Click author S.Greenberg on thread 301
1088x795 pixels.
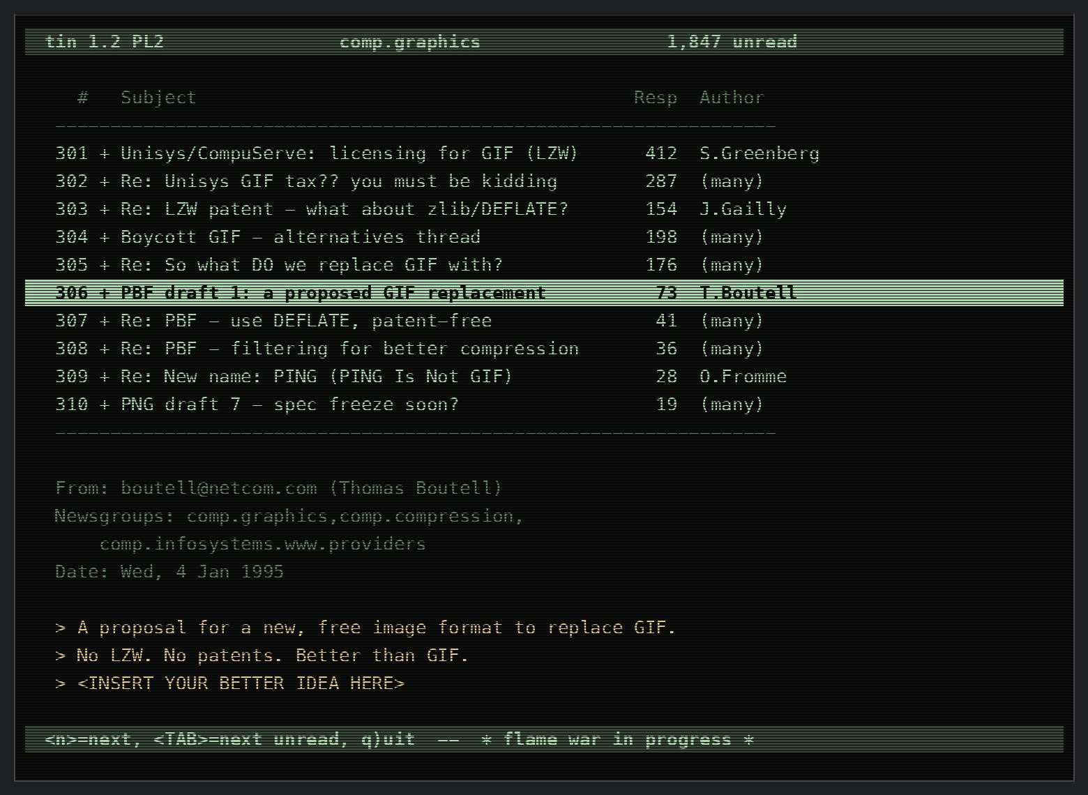click(760, 153)
